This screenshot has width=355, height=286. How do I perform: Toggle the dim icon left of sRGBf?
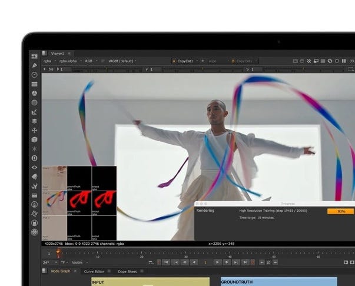[103, 61]
